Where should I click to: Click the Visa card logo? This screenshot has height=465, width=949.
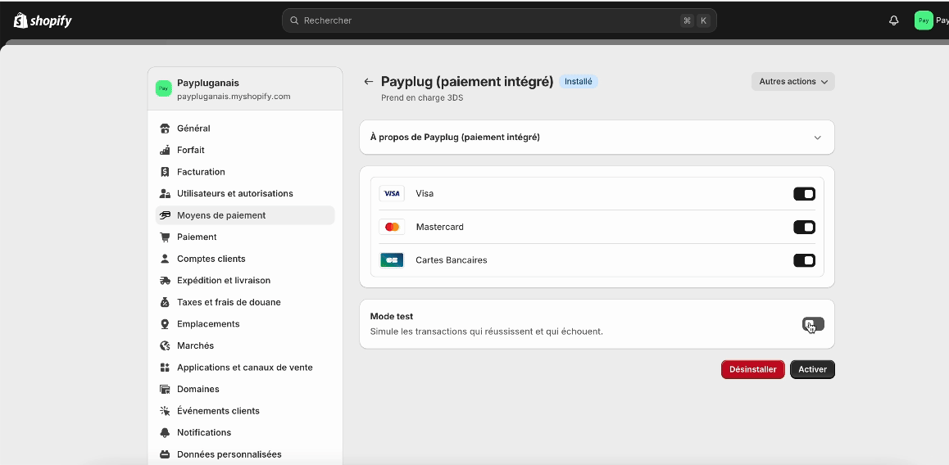(x=392, y=193)
